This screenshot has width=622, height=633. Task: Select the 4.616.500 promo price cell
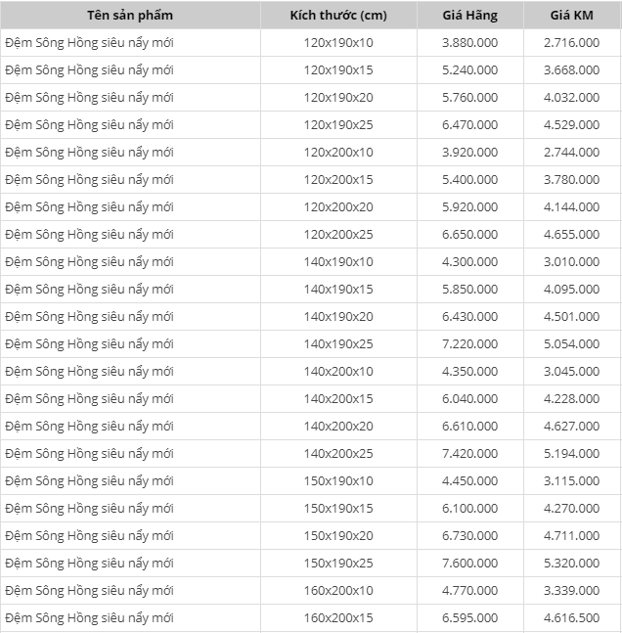pyautogui.click(x=572, y=618)
